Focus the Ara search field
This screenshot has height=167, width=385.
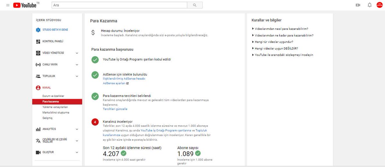pos(119,5)
